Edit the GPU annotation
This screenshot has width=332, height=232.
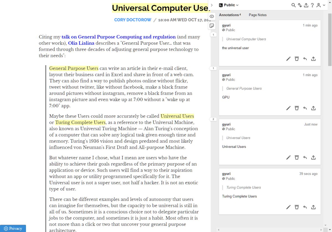288,108
